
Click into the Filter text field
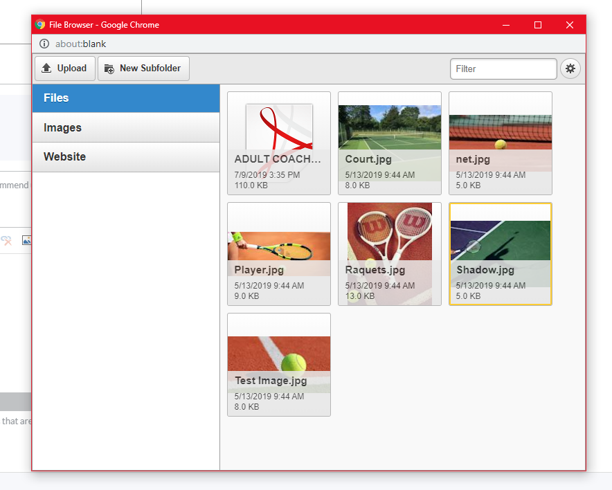[x=503, y=69]
